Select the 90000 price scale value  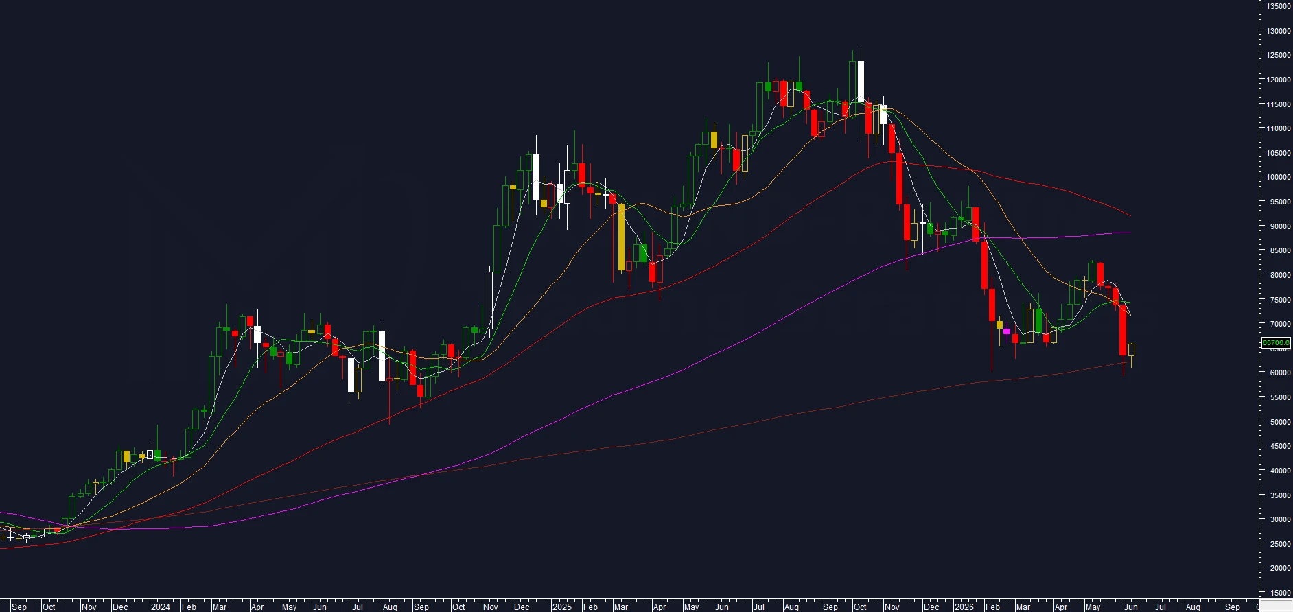pyautogui.click(x=1280, y=226)
